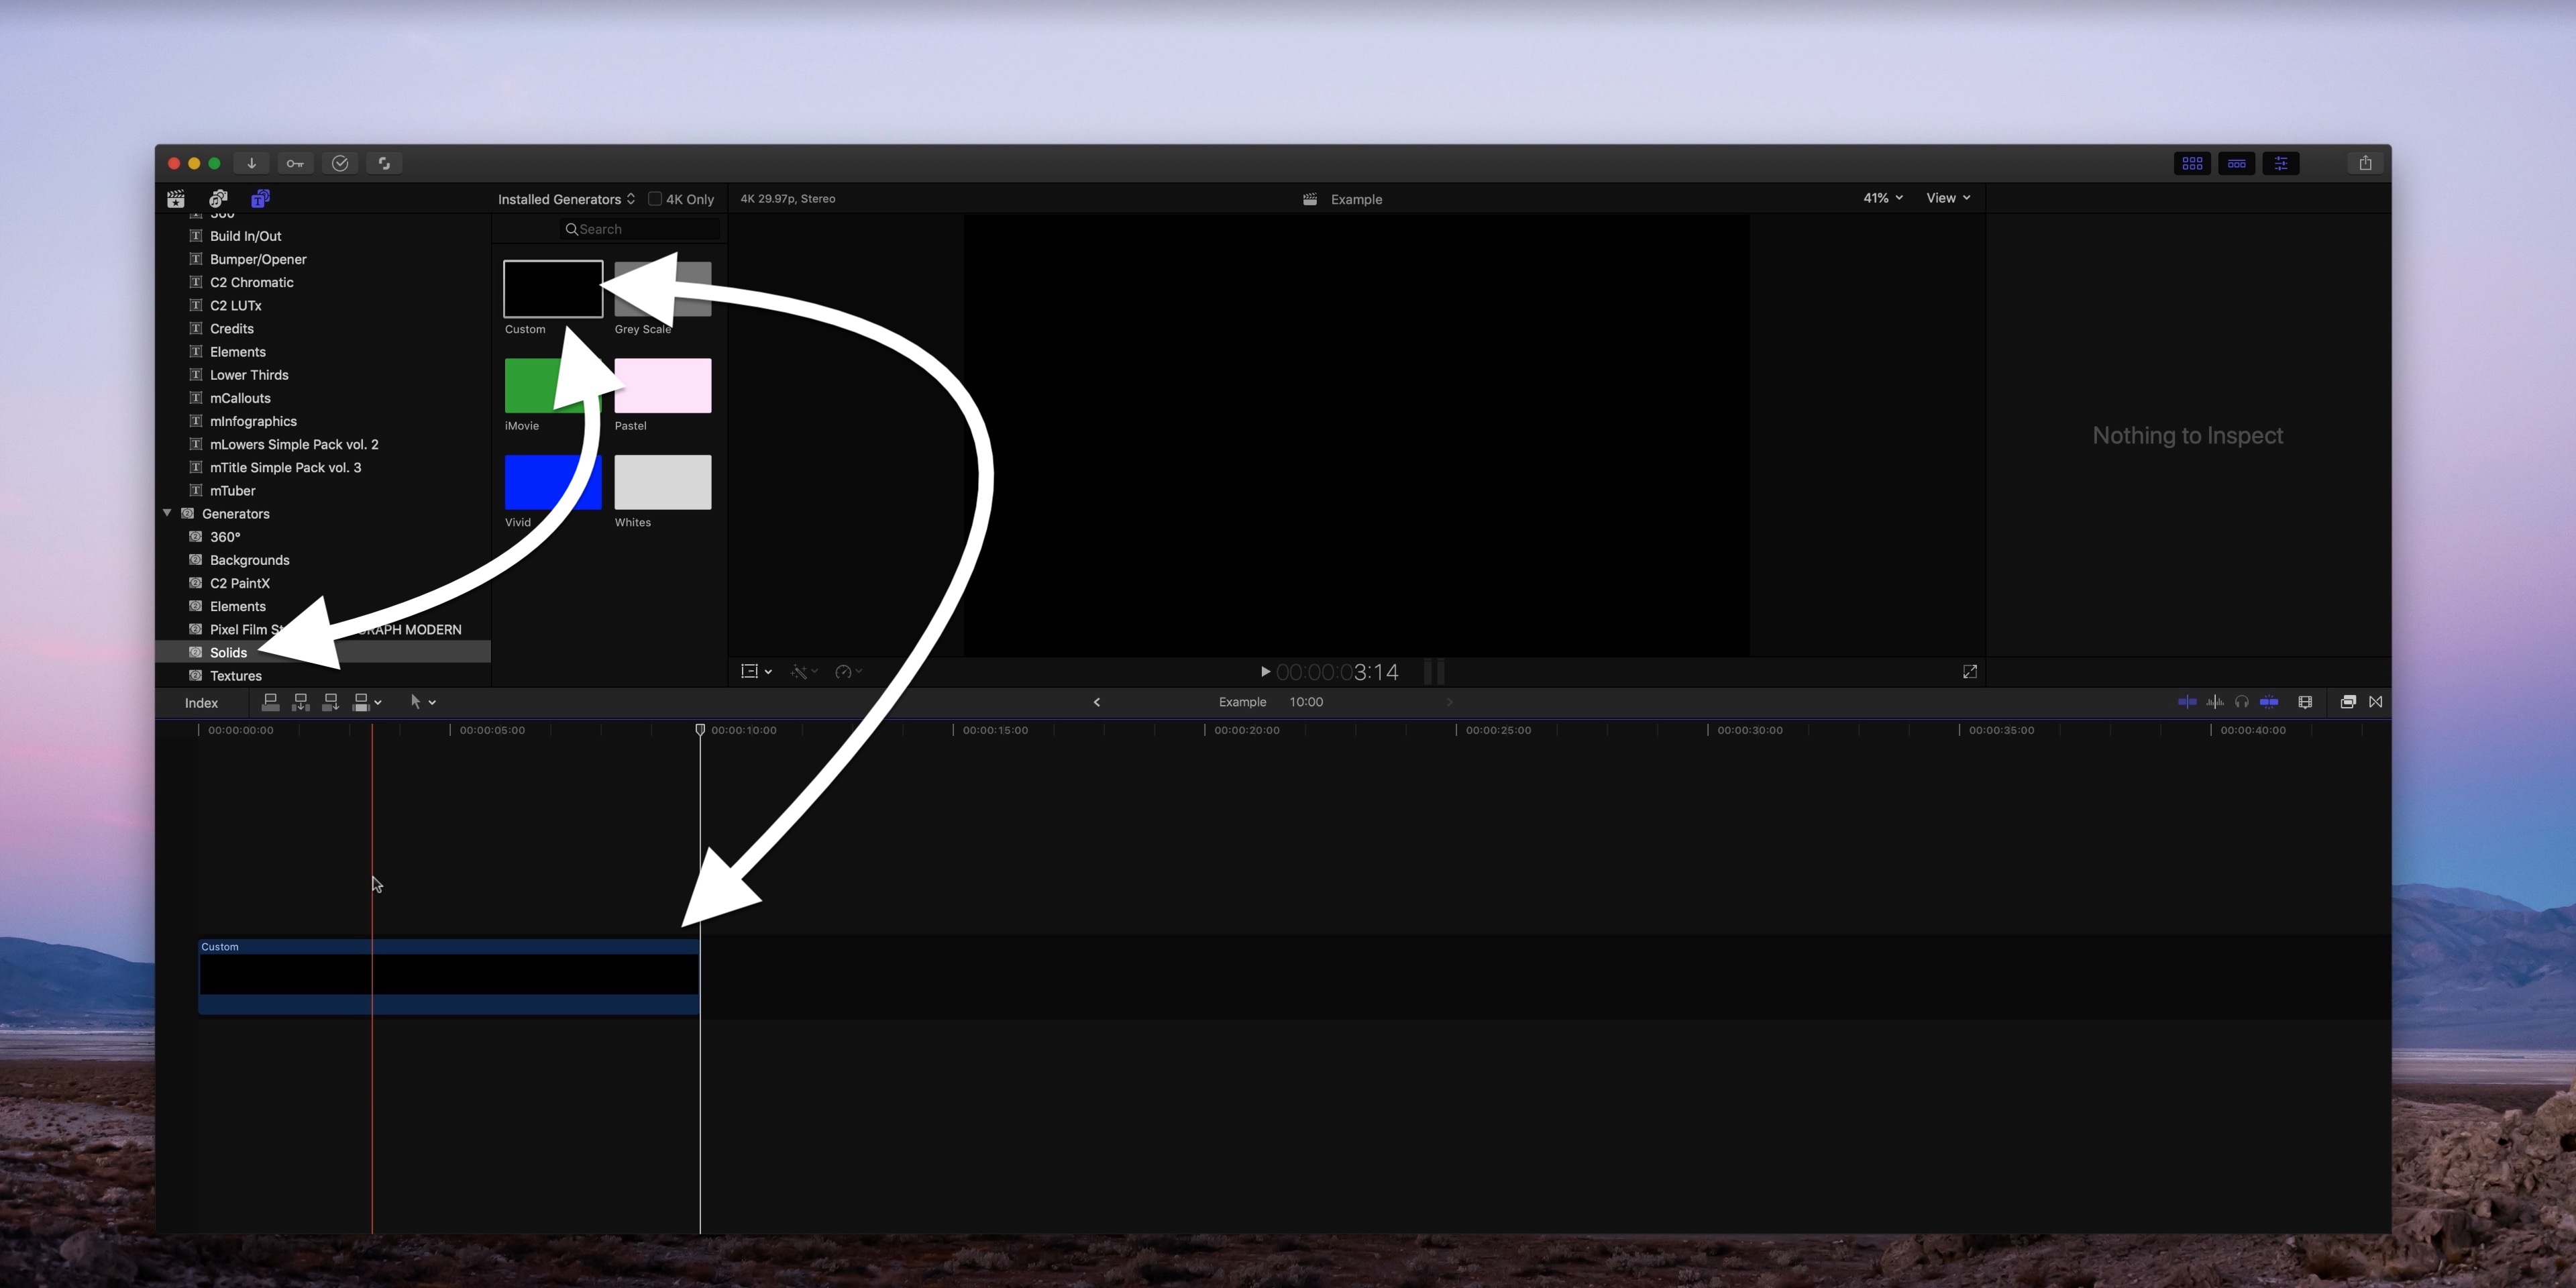Open the Titles and Generators sidebar
The image size is (2576, 1288).
coord(260,199)
